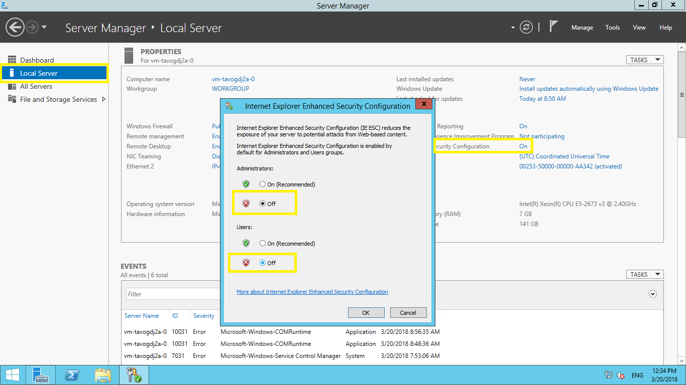The width and height of the screenshot is (686, 385).
Task: Click the events Filter input field
Action: click(x=173, y=294)
